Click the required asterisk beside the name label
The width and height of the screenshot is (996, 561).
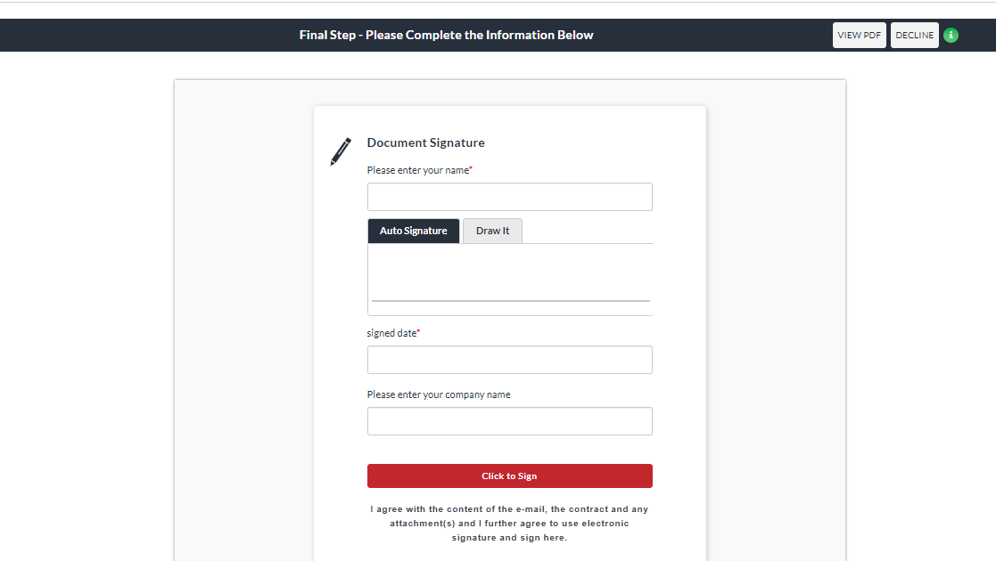click(x=471, y=168)
